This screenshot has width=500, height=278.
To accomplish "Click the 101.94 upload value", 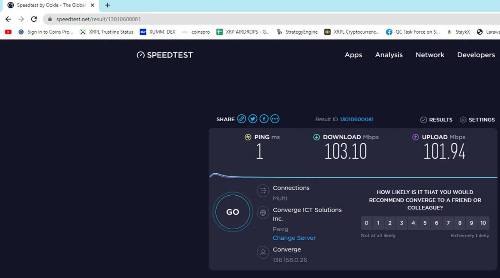I will pyautogui.click(x=444, y=151).
